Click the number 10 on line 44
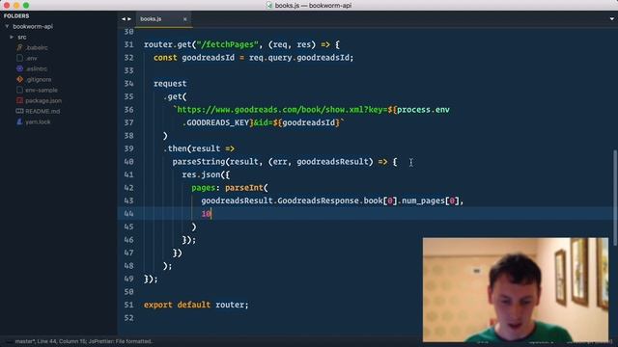 (206, 214)
